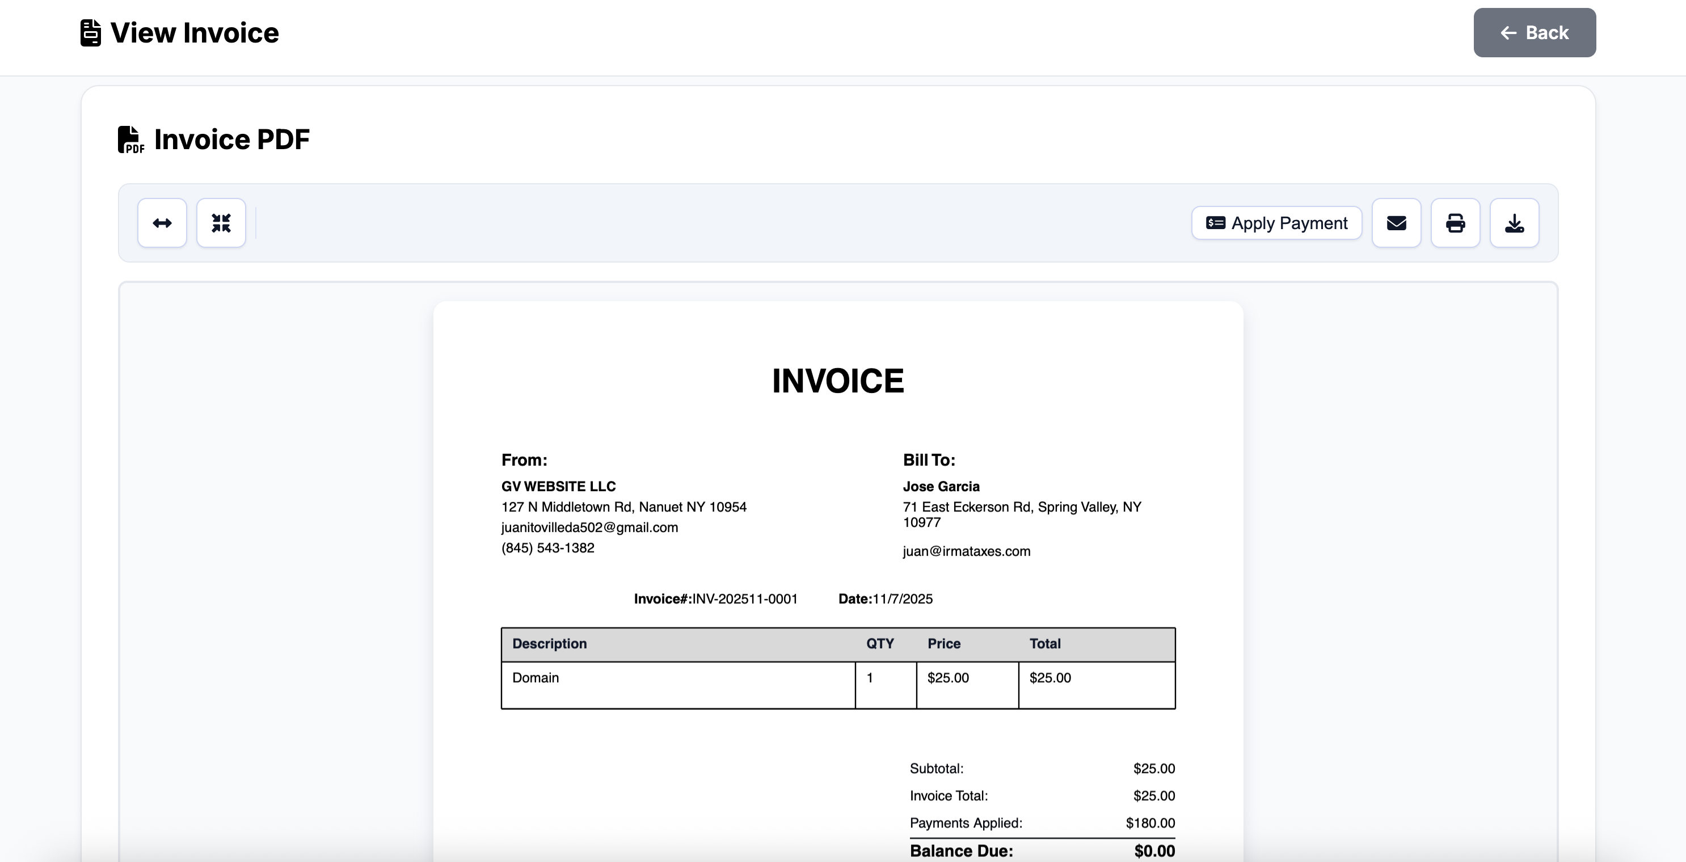The height and width of the screenshot is (862, 1686).
Task: Select the email juanitovilleda502@gmail.com
Action: click(x=589, y=527)
